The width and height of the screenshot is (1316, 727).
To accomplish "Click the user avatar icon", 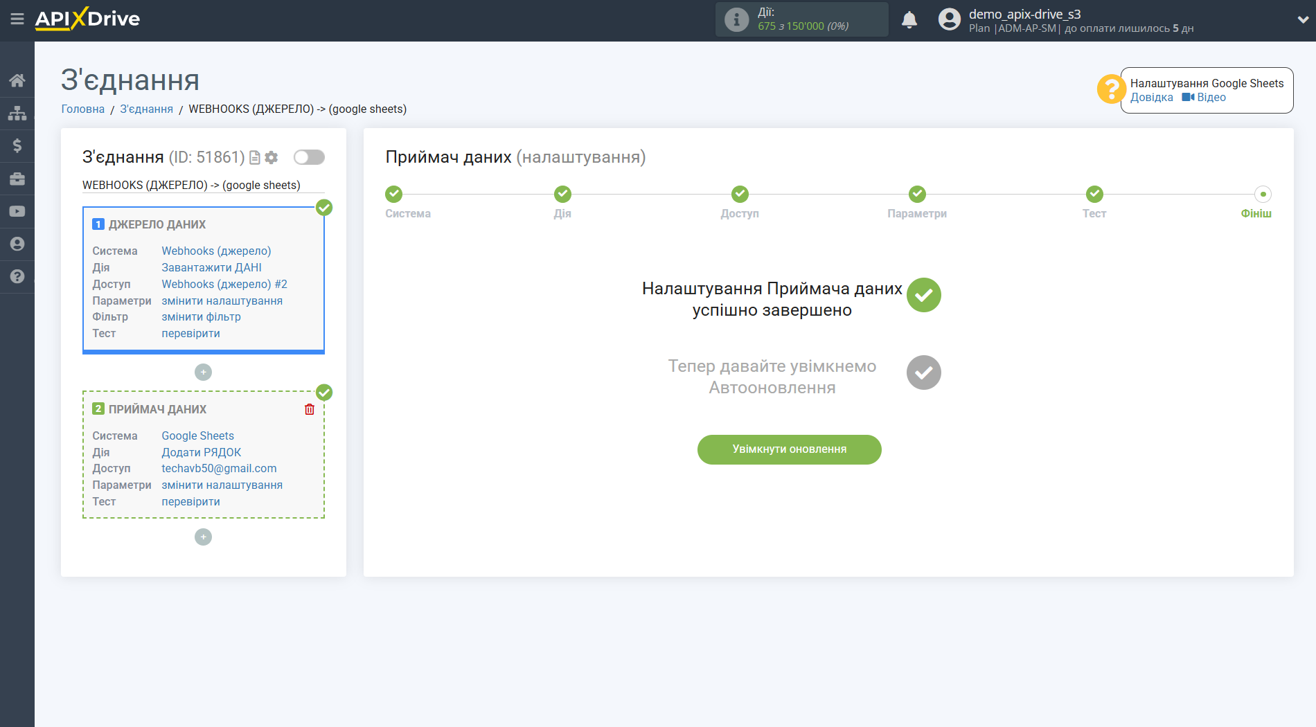I will coord(950,19).
